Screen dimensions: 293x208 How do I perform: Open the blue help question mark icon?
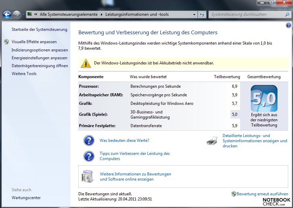tap(288, 25)
